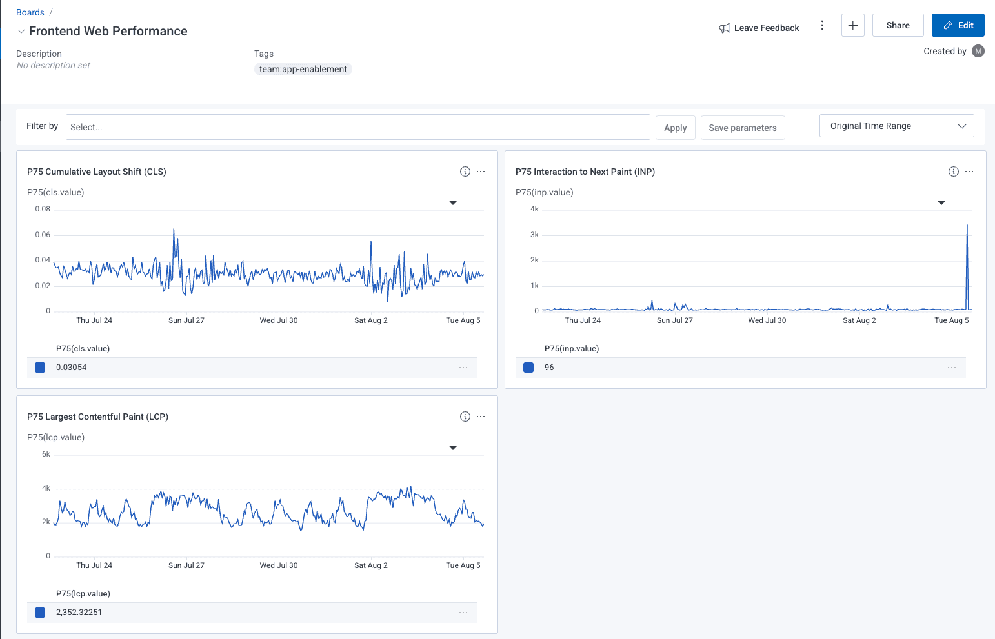The image size is (995, 639).
Task: Open the series dropdown arrow on the CLS chart
Action: 453,202
